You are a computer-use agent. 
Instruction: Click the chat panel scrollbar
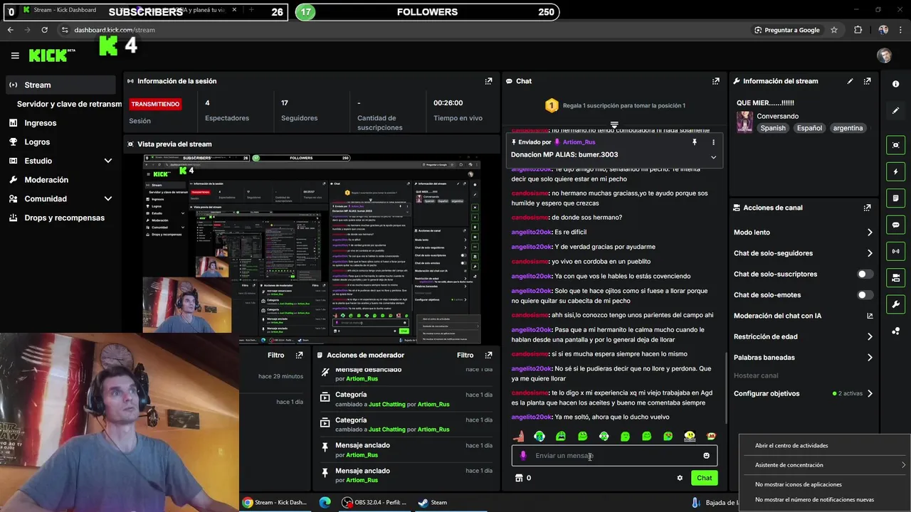(x=726, y=388)
